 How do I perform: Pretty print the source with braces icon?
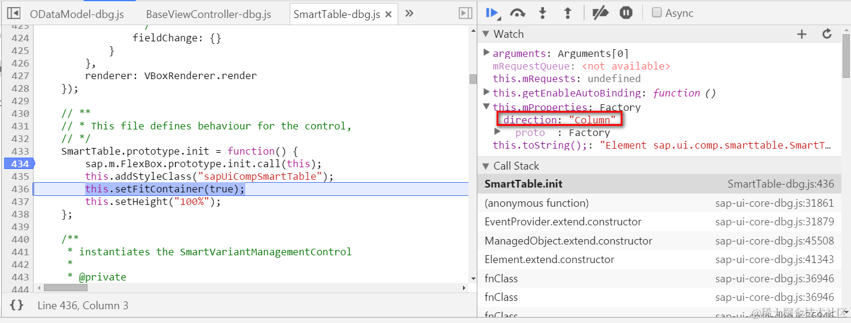[17, 305]
